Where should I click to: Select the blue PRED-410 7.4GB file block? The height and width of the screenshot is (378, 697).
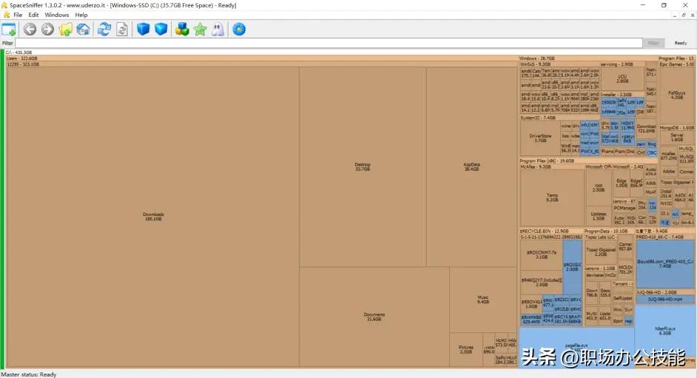(665, 264)
